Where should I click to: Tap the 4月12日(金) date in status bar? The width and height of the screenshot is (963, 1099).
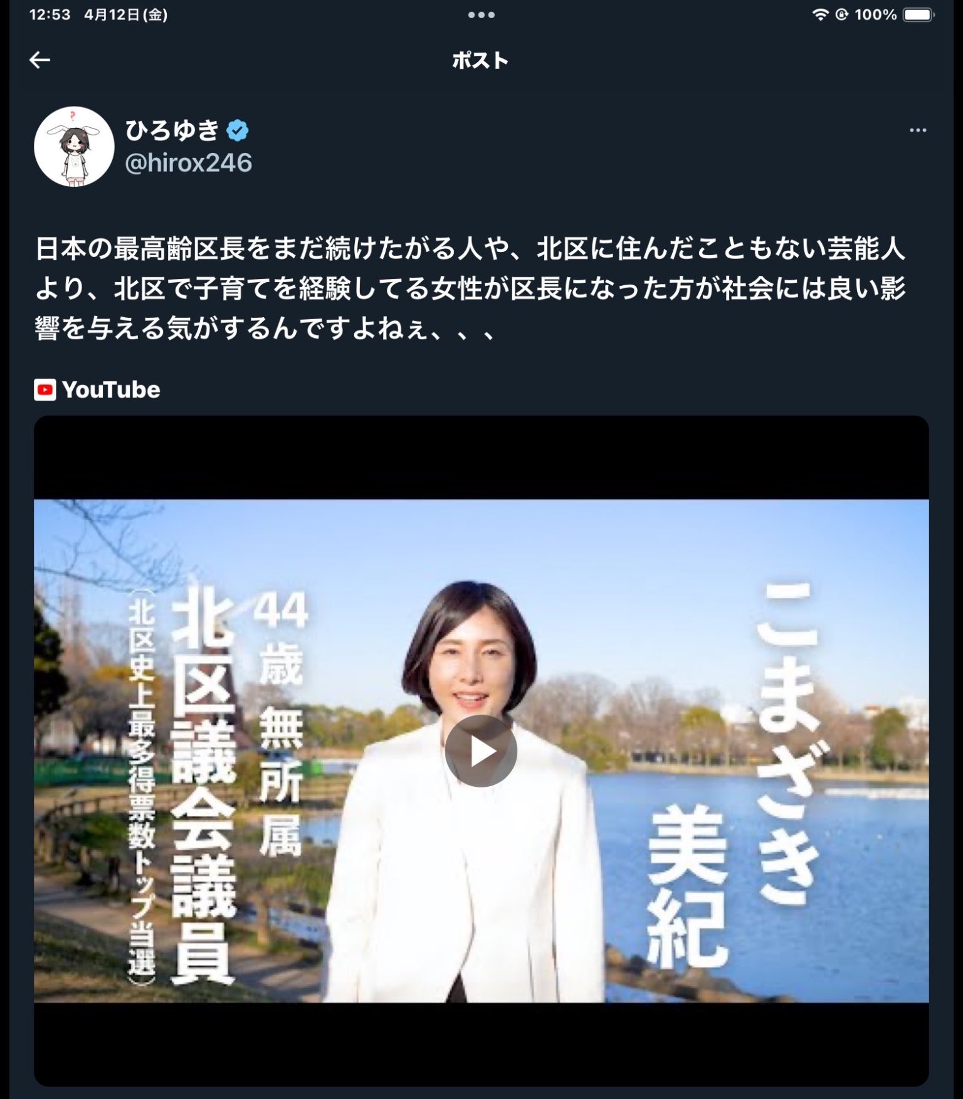(126, 15)
